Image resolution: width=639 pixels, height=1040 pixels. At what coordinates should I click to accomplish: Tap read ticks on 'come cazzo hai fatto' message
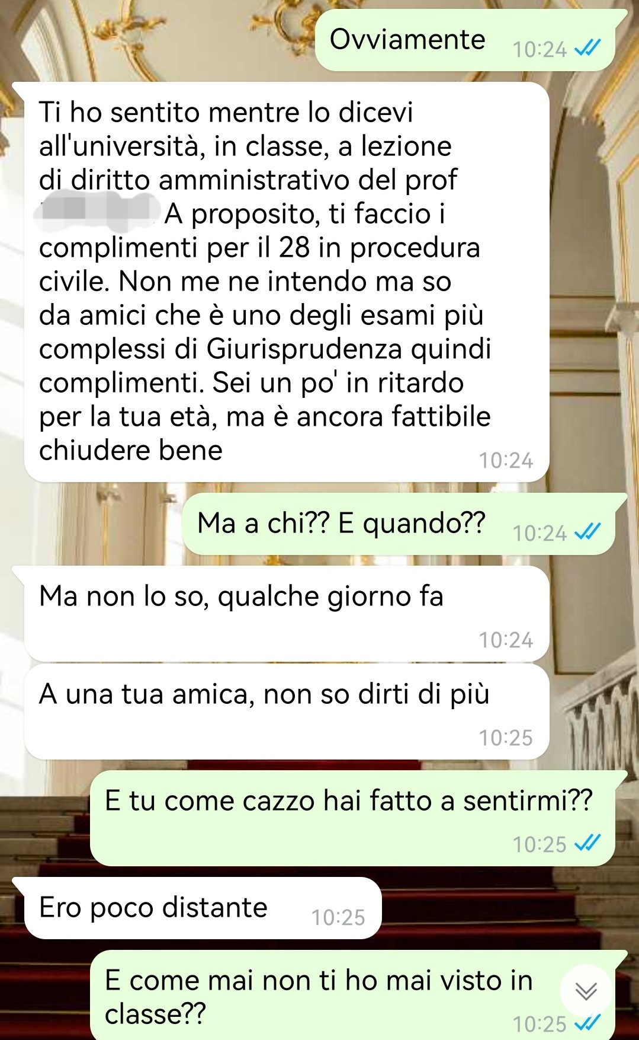click(588, 843)
